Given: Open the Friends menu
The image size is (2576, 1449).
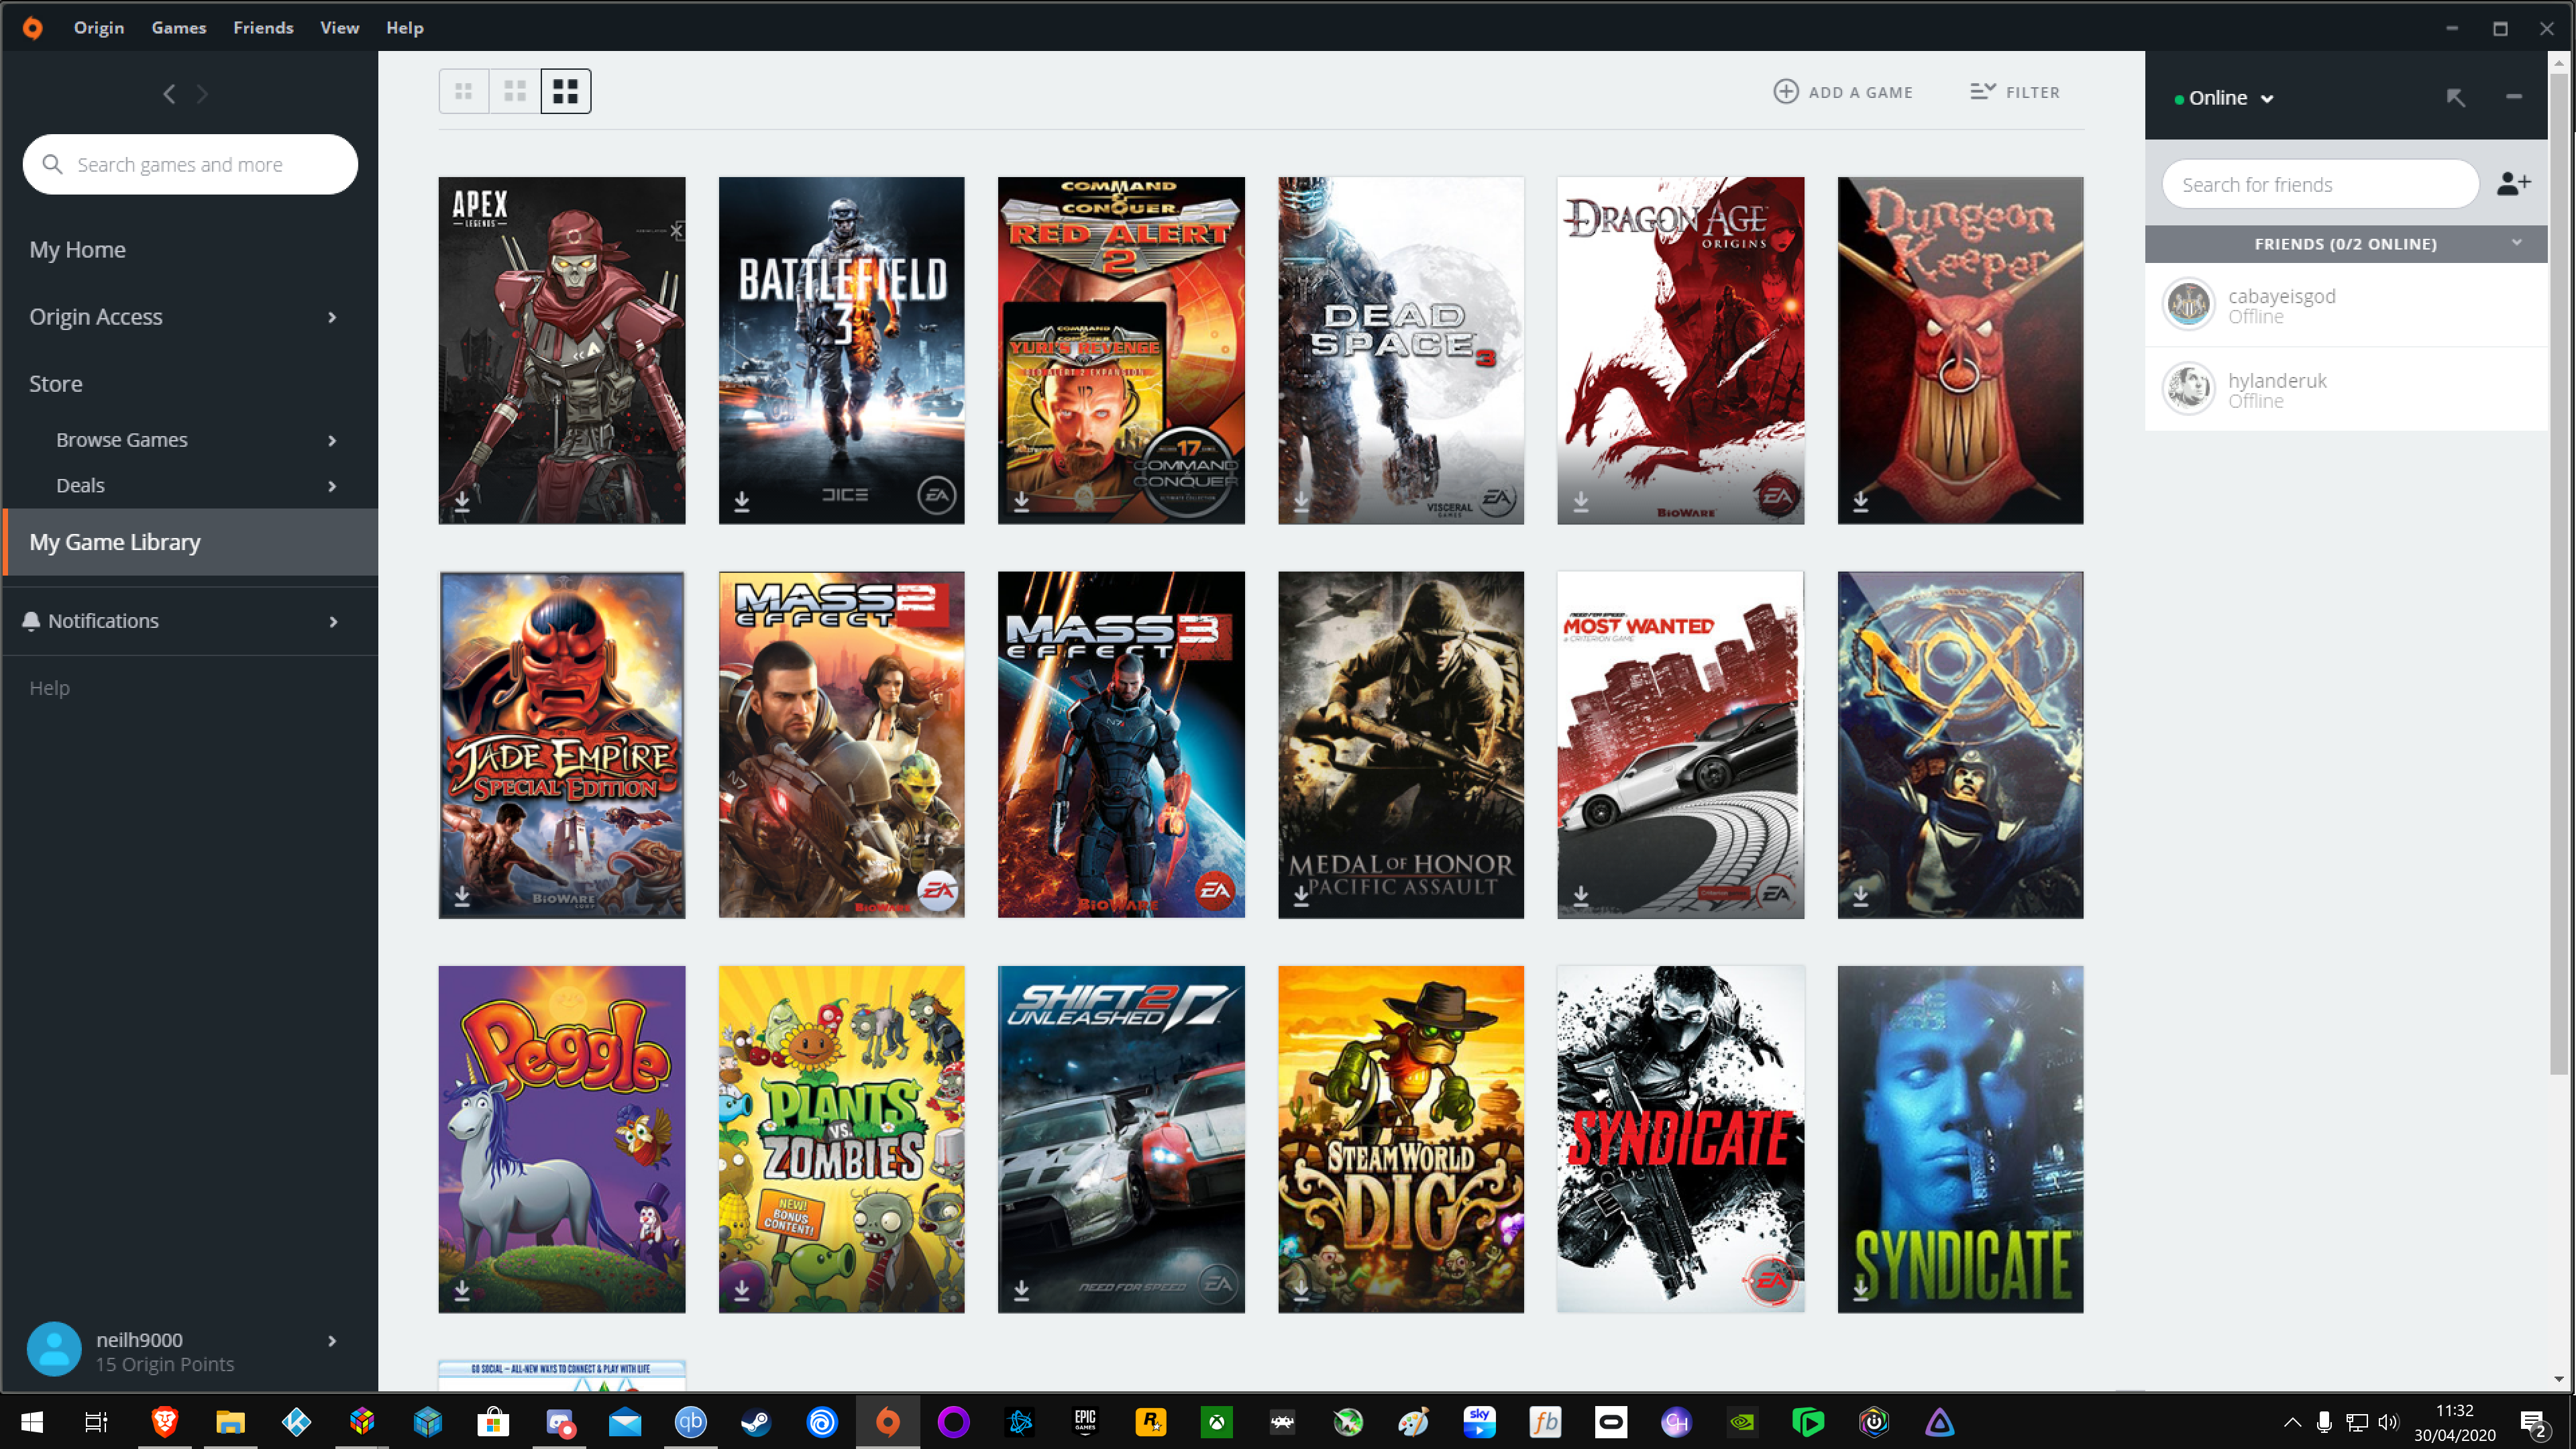Looking at the screenshot, I should 263,27.
